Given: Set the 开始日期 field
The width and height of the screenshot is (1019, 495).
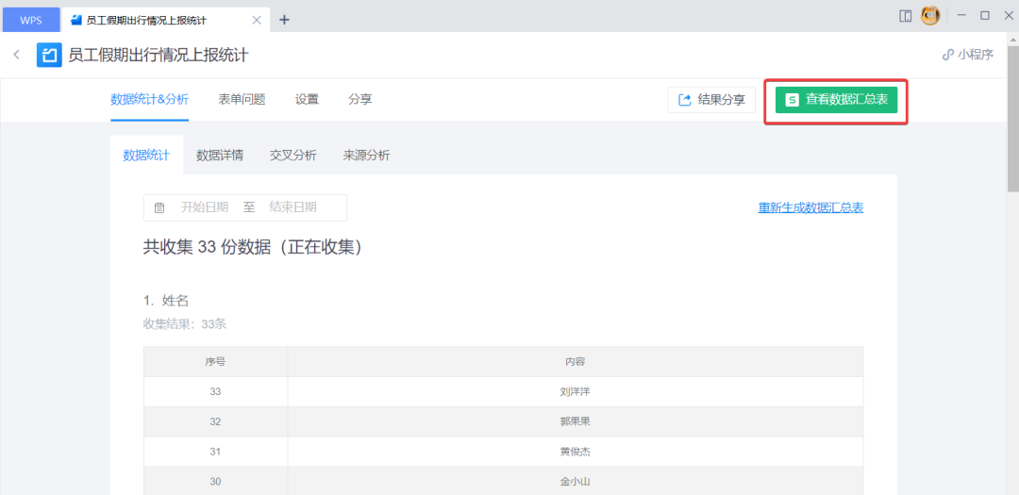Looking at the screenshot, I should click(x=205, y=207).
